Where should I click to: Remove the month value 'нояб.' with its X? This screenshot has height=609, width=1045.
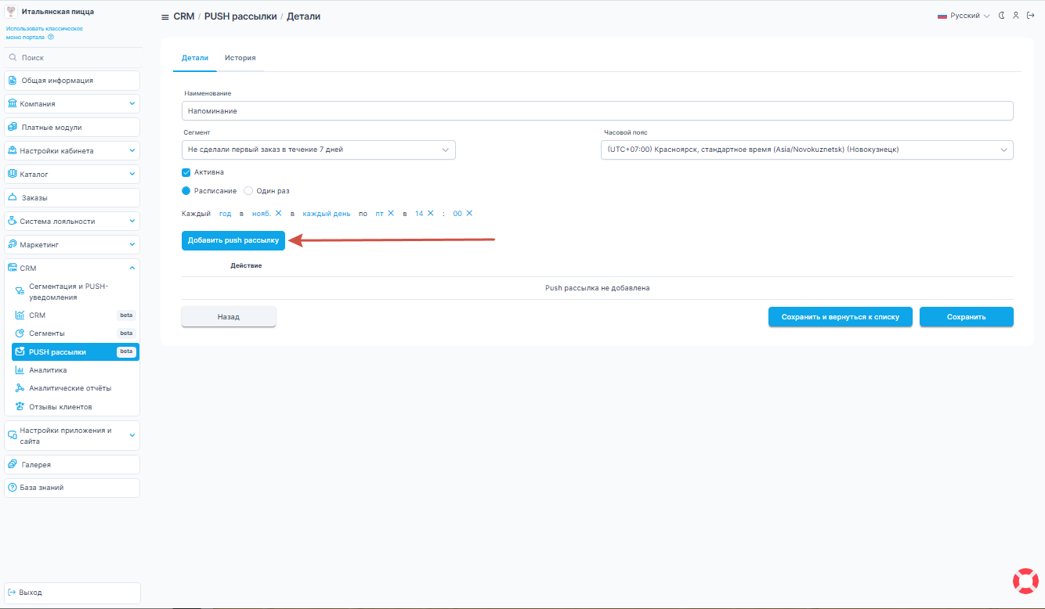pos(278,214)
